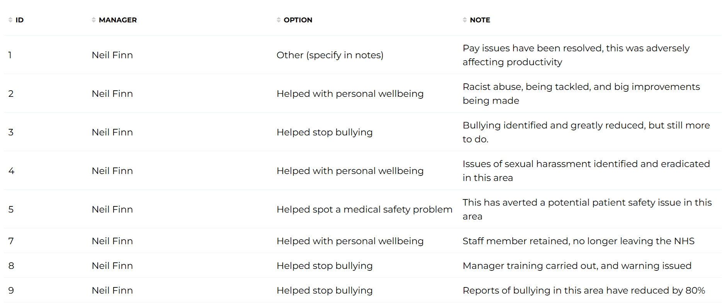Click the sort arrows beside NOTE
Image resolution: width=722 pixels, height=304 pixels.
[x=465, y=20]
